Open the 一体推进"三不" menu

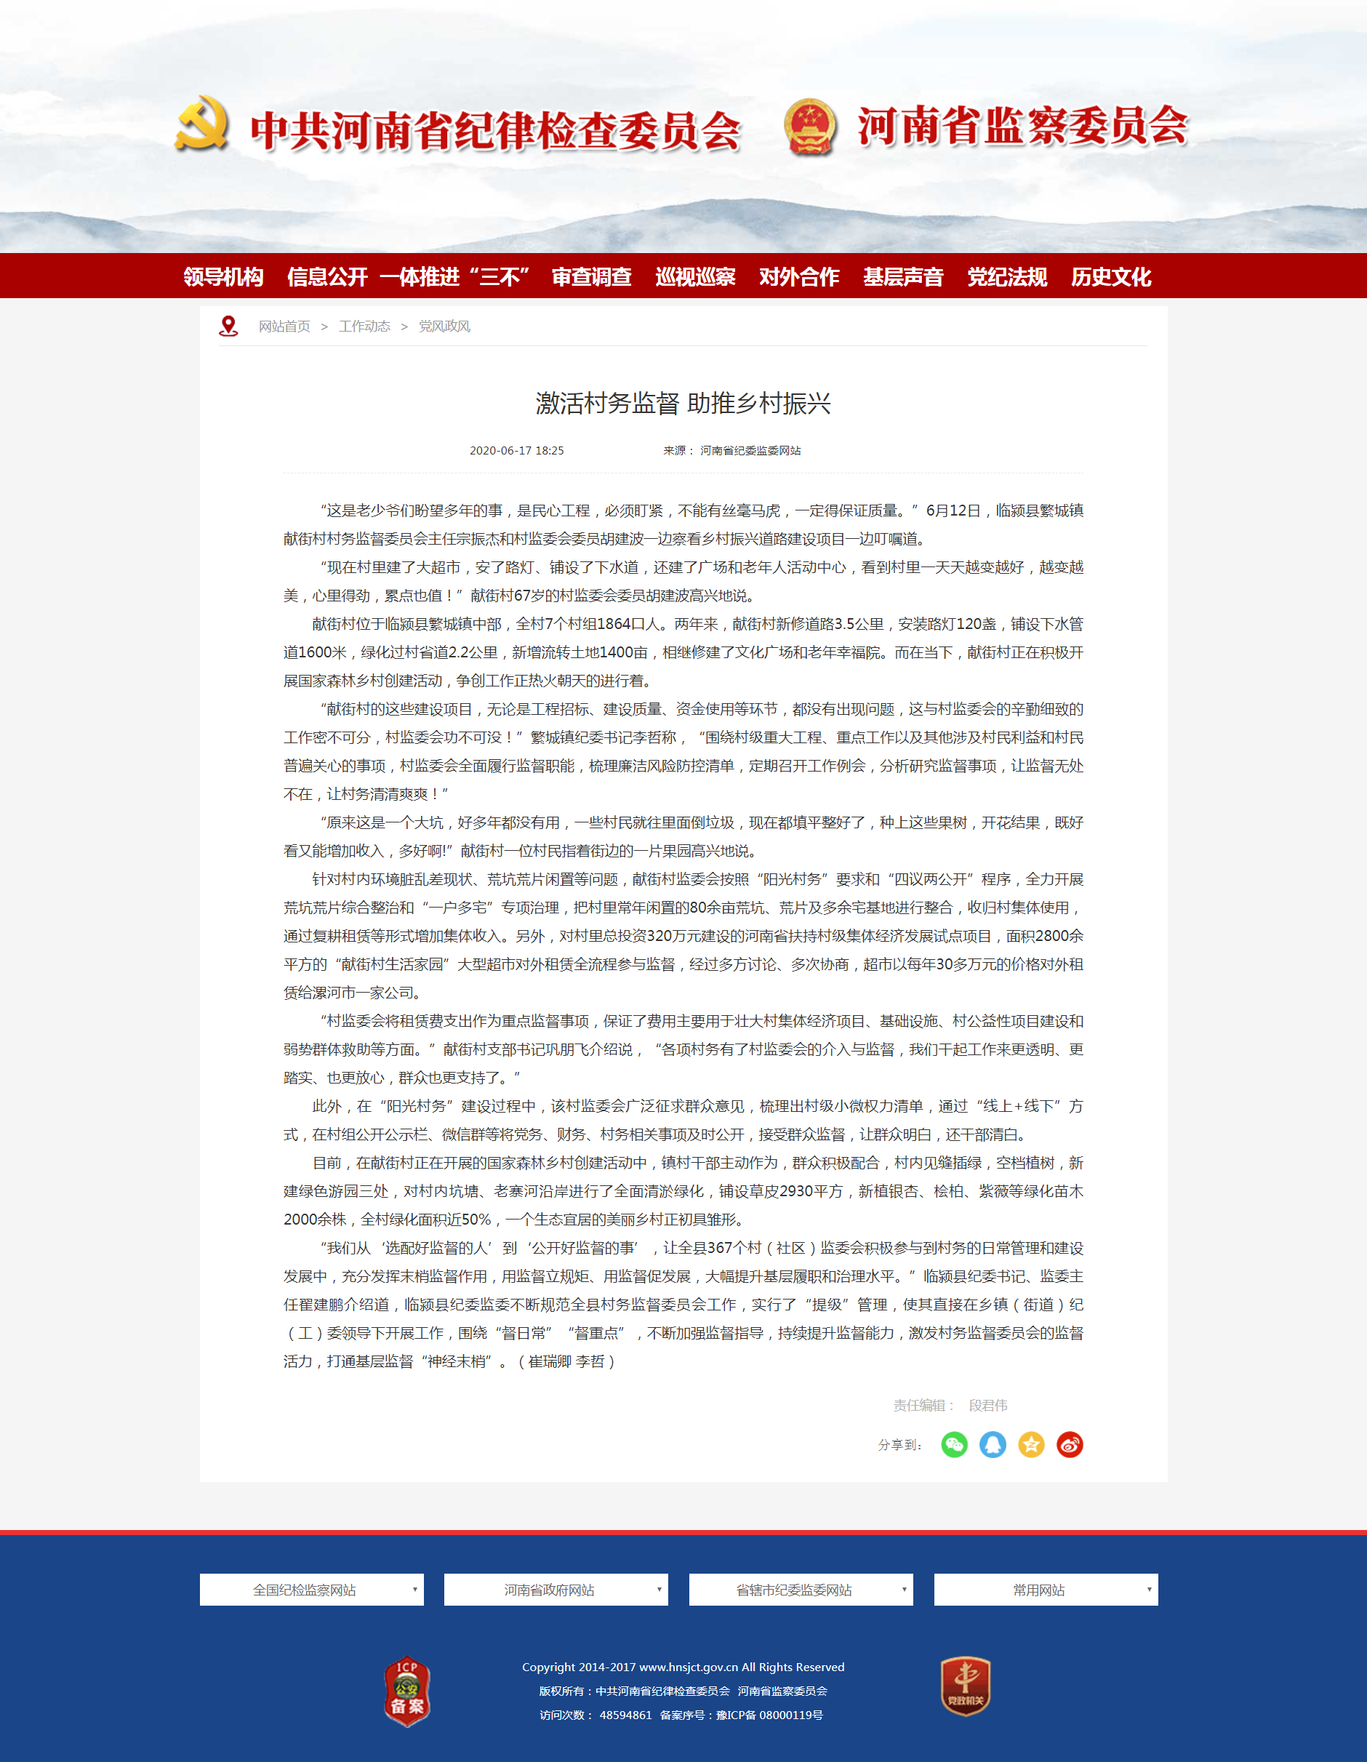pyautogui.click(x=454, y=277)
